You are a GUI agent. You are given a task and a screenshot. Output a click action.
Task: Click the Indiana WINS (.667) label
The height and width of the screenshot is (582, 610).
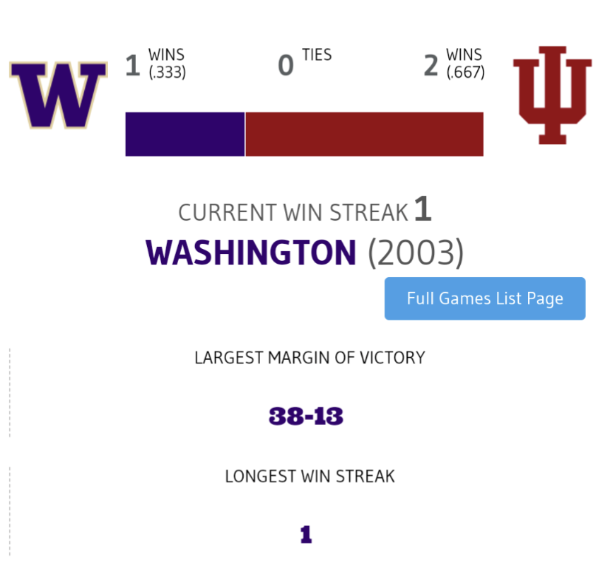click(466, 64)
